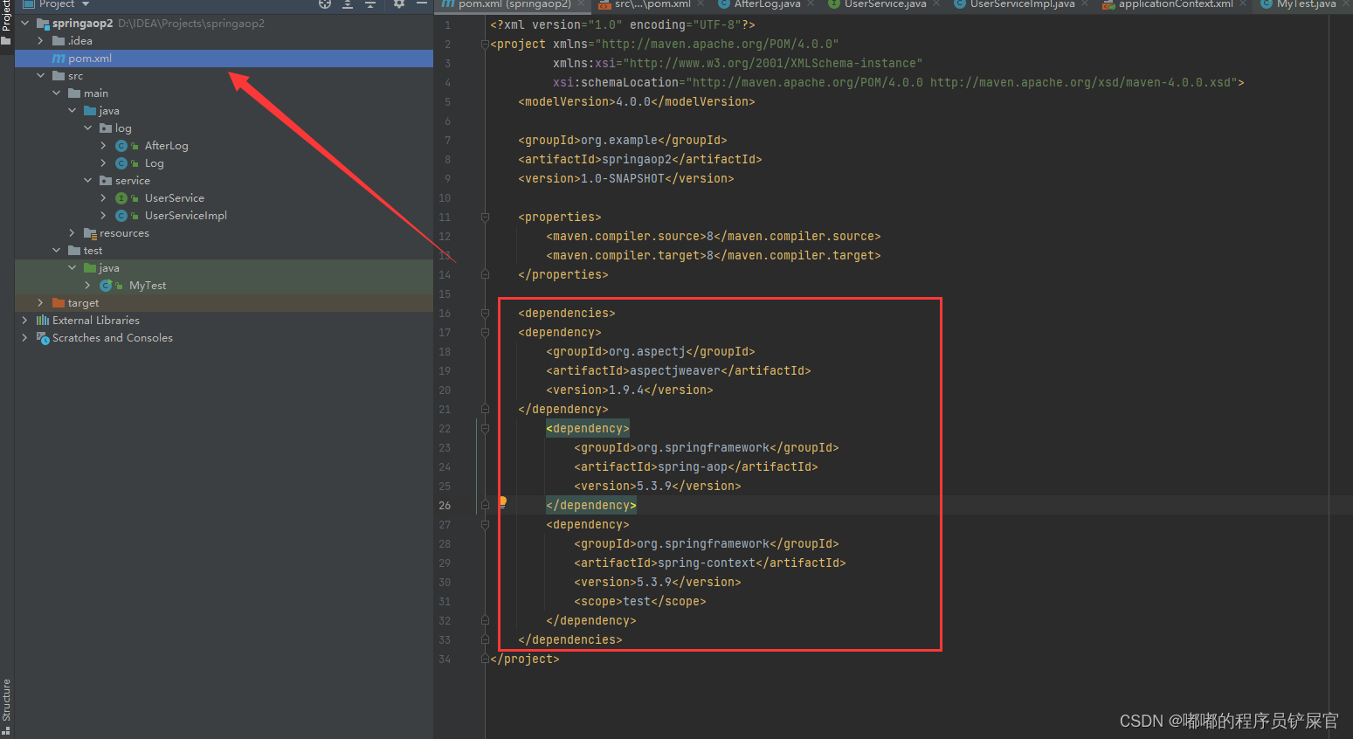Click the service package folder icon
This screenshot has height=739, width=1353.
(x=106, y=181)
